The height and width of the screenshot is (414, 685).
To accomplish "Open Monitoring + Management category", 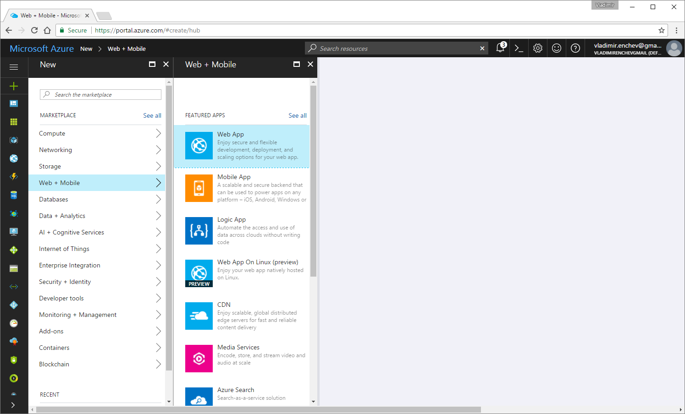I will pyautogui.click(x=97, y=315).
